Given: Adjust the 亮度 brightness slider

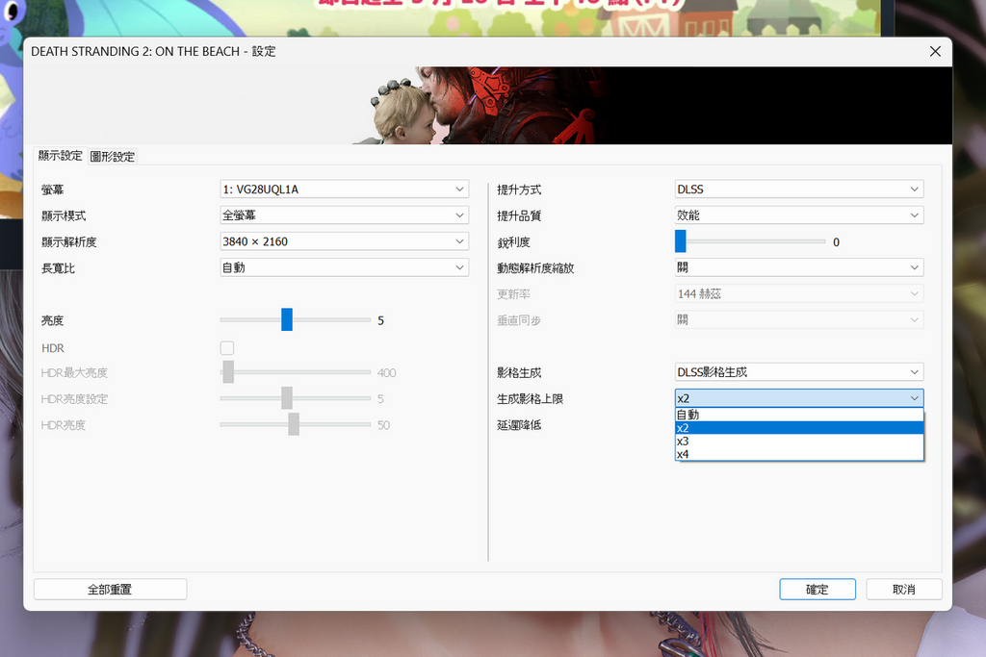Looking at the screenshot, I should (286, 319).
